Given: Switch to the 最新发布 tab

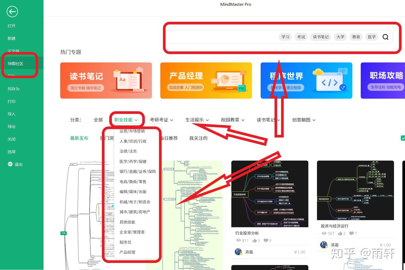Looking at the screenshot, I should click(x=79, y=138).
